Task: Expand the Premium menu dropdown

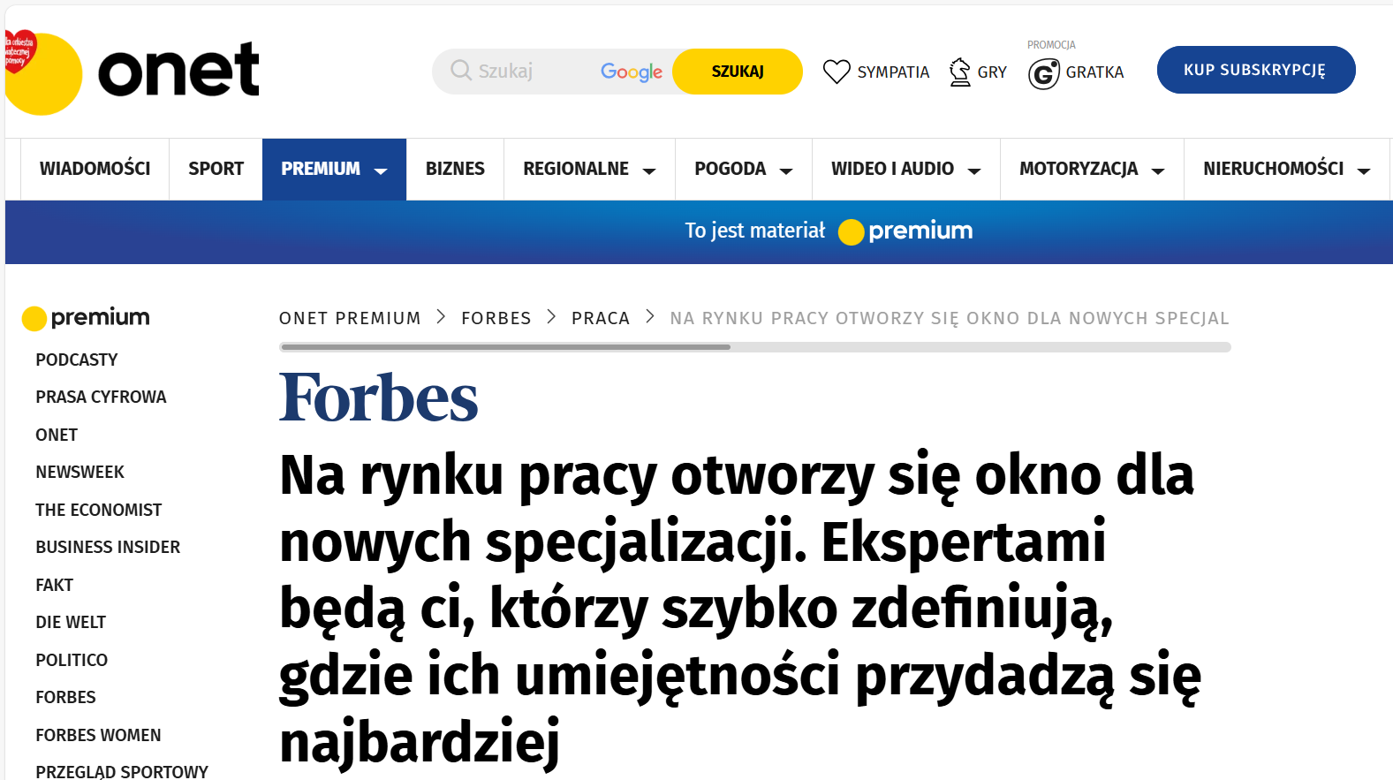Action: 382,170
